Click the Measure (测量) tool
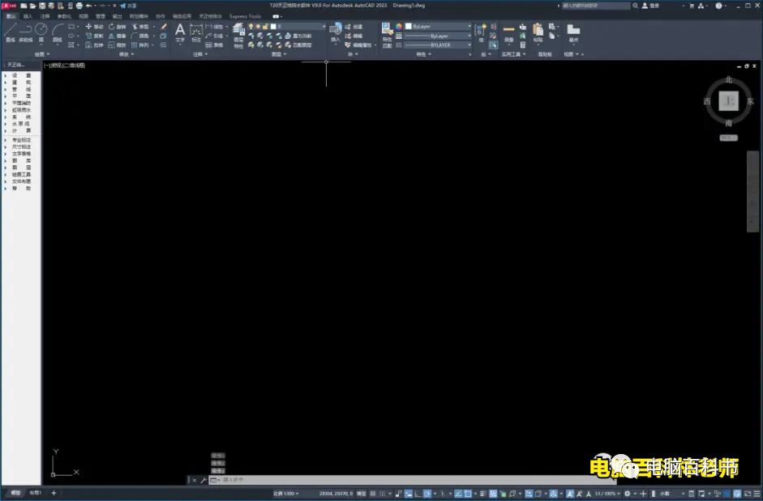This screenshot has width=763, height=501. click(x=508, y=32)
